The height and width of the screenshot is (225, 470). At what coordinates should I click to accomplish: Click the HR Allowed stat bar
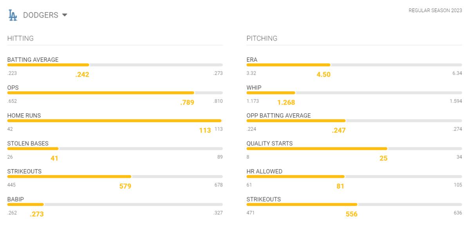(354, 177)
